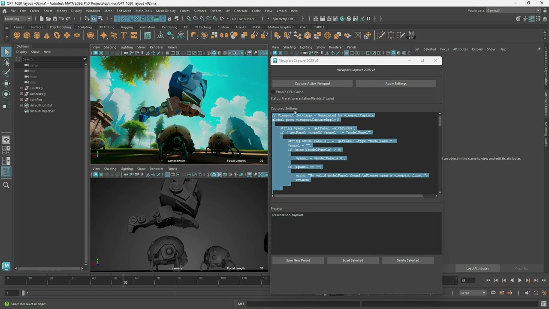Create a polygon cylinder from shelf
This screenshot has width=549, height=309.
(37, 35)
